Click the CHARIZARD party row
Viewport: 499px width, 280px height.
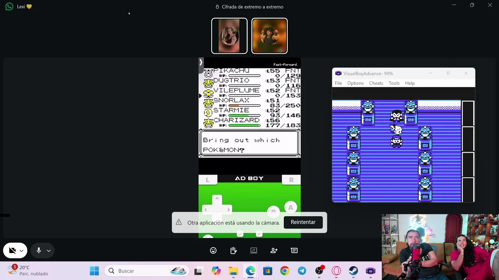(x=252, y=122)
